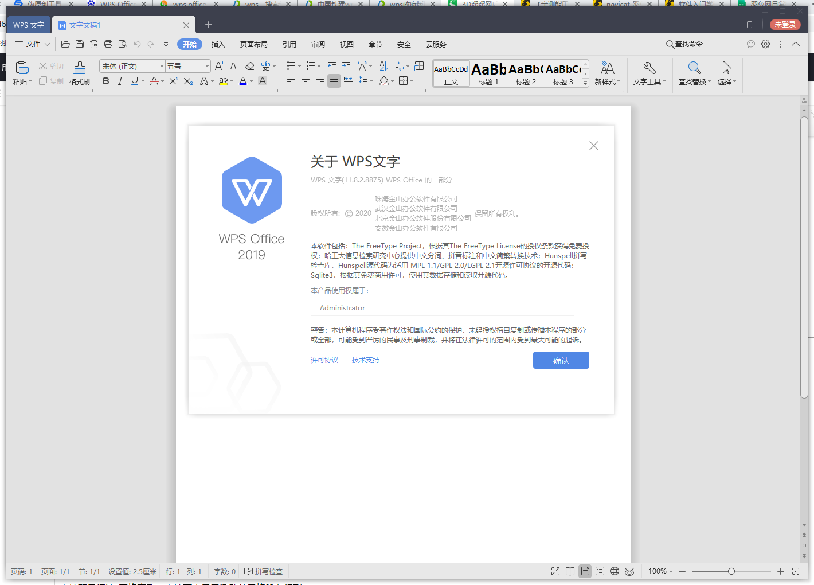Open feedback chat bubble icon

pyautogui.click(x=751, y=44)
